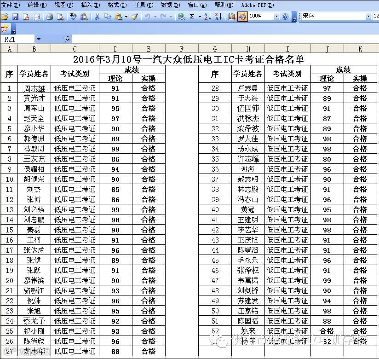This screenshot has width=379, height=359.
Task: Open the 帮助(H) menu
Action: (224, 5)
